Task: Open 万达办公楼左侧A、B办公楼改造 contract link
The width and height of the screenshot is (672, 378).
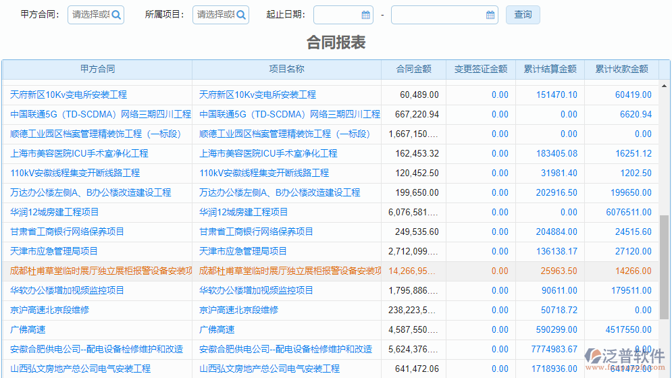Action: [91, 193]
